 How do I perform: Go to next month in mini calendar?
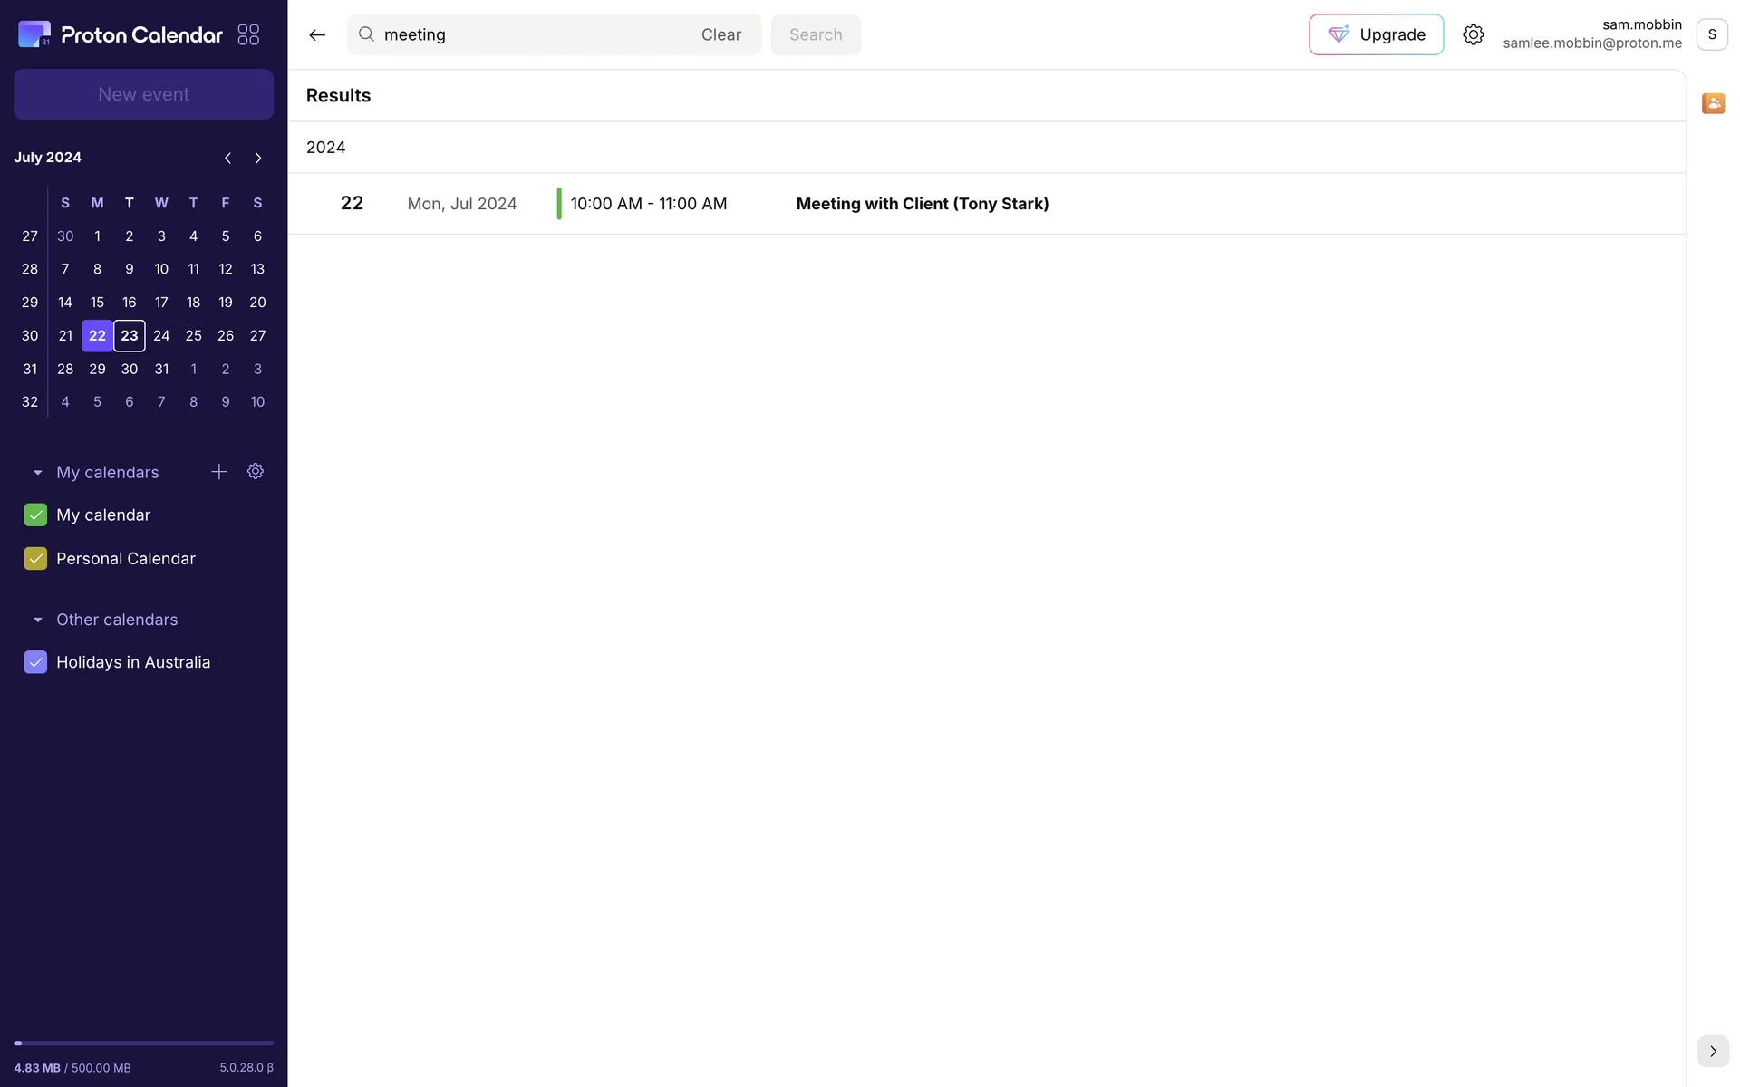(258, 158)
